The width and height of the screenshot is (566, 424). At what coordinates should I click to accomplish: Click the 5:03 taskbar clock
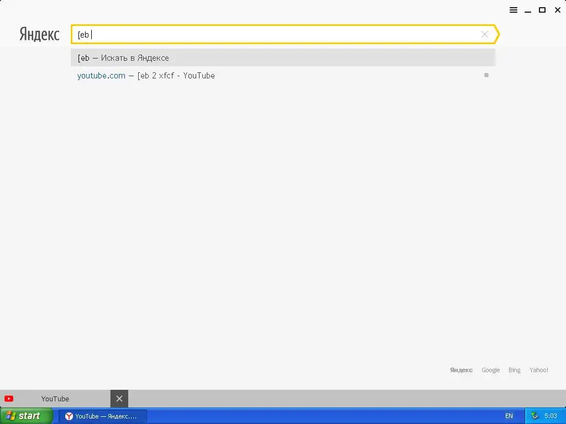click(551, 416)
